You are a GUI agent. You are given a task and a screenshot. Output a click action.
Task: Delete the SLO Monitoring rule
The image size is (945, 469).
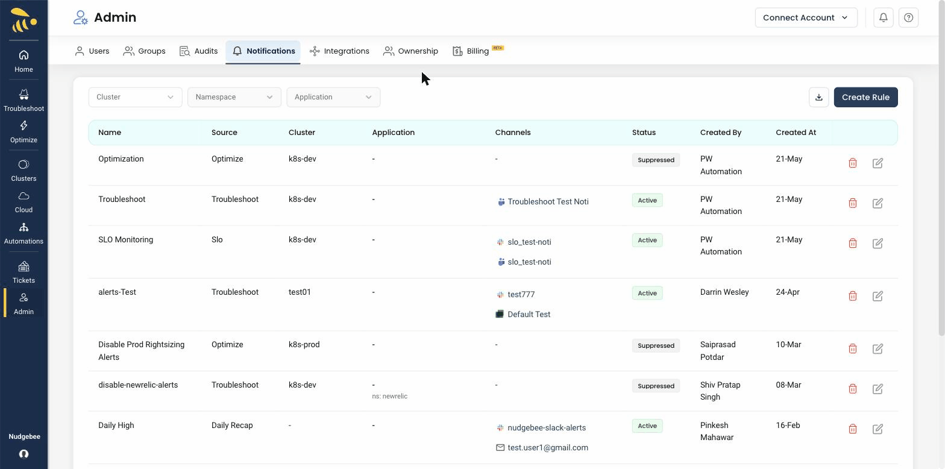click(x=852, y=243)
